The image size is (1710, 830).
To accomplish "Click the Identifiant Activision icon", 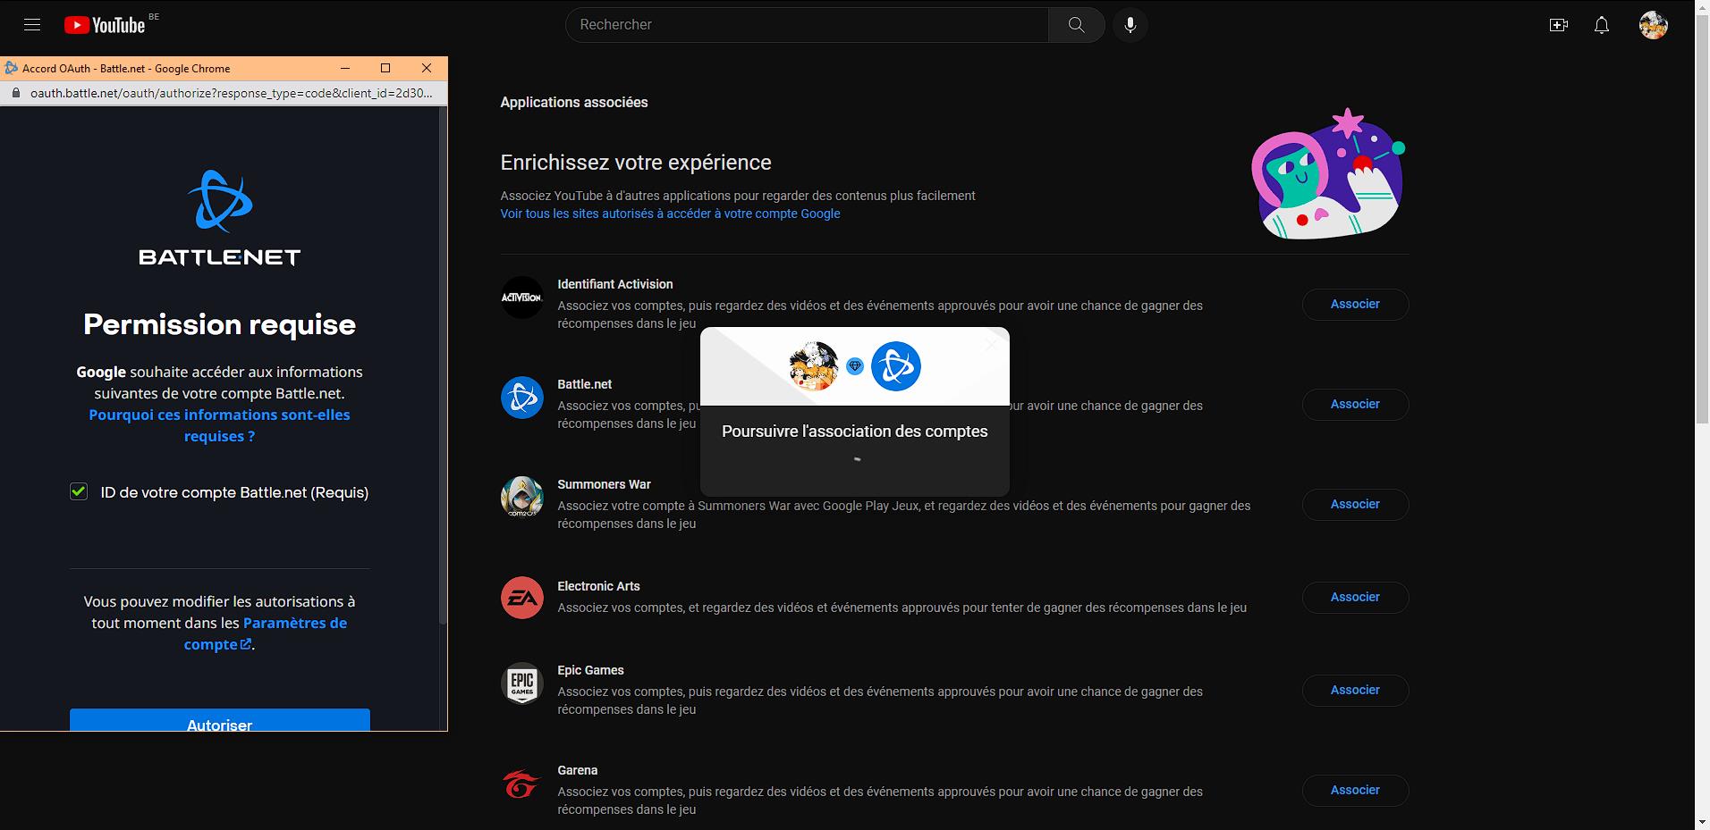I will point(521,298).
